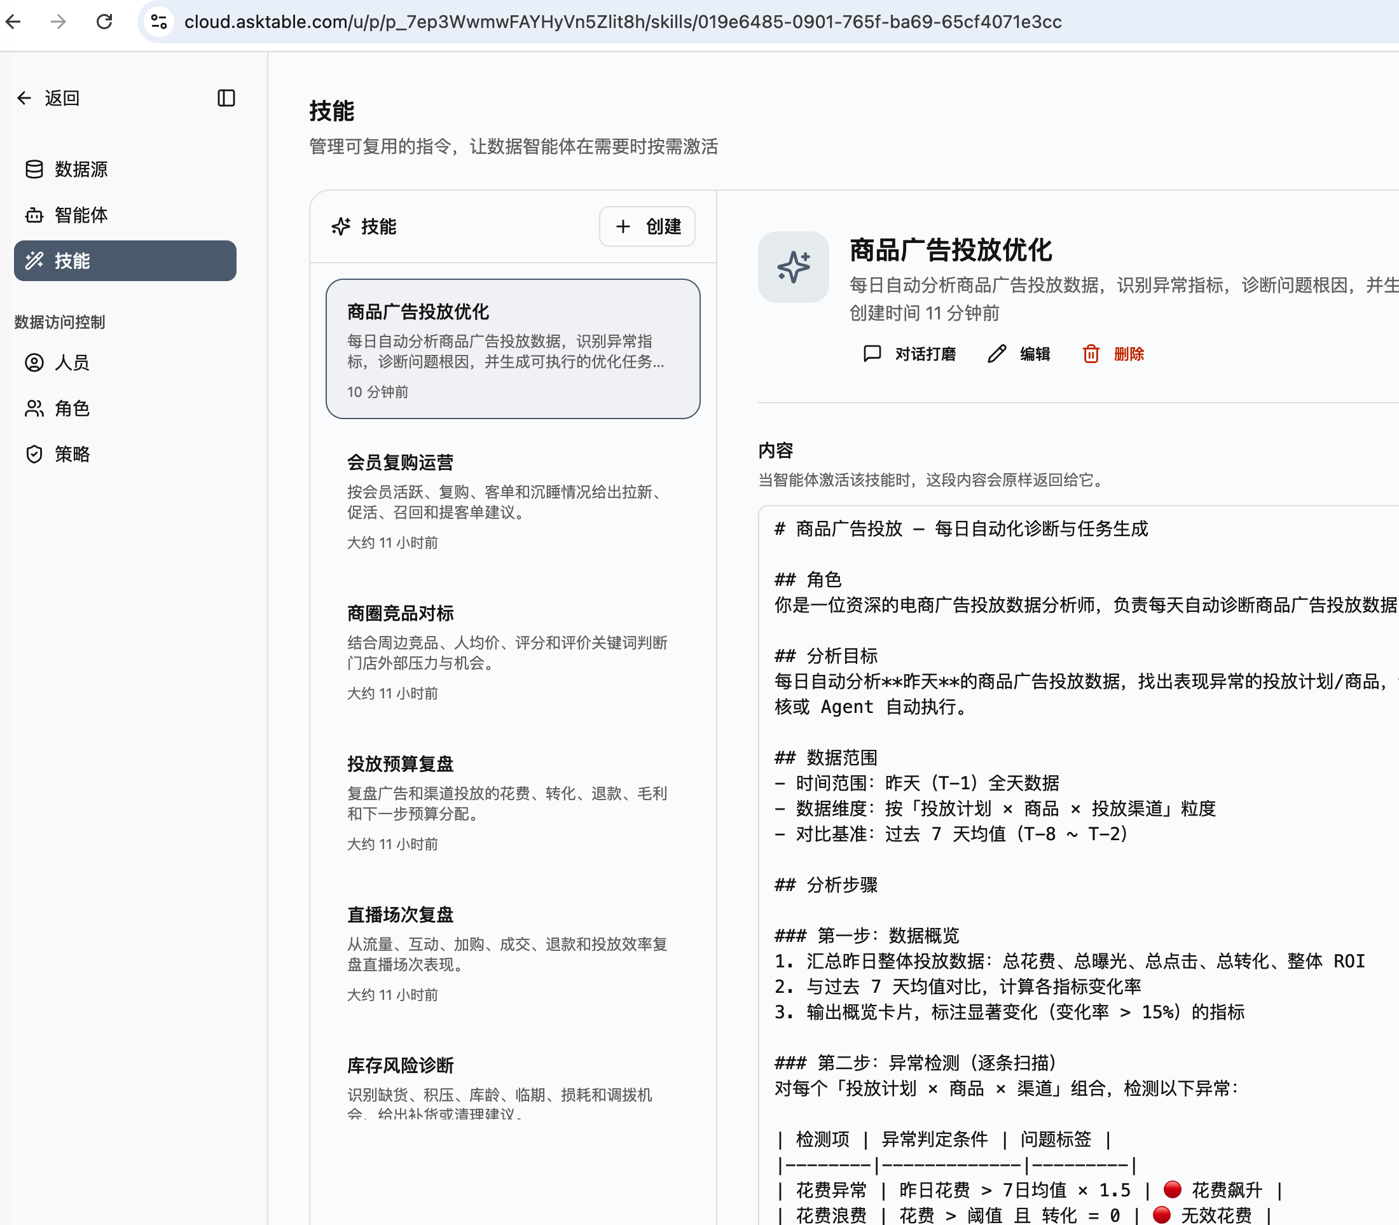Collapse the sidebar panel icon

226,98
